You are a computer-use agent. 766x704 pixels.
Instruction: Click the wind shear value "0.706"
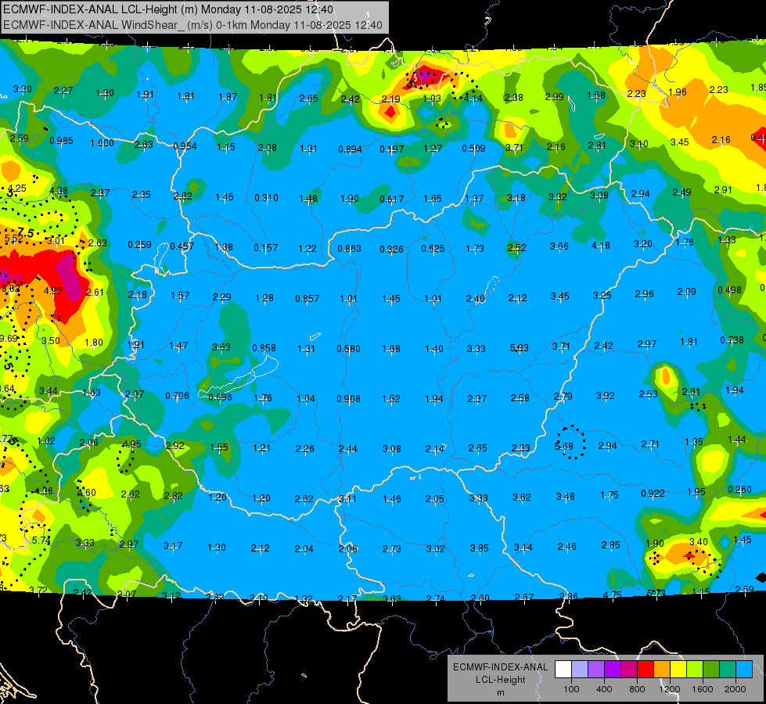[x=177, y=396]
